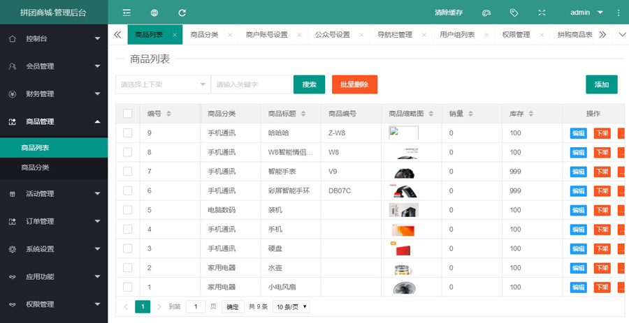
Task: Click the tag note icon in header
Action: [514, 13]
